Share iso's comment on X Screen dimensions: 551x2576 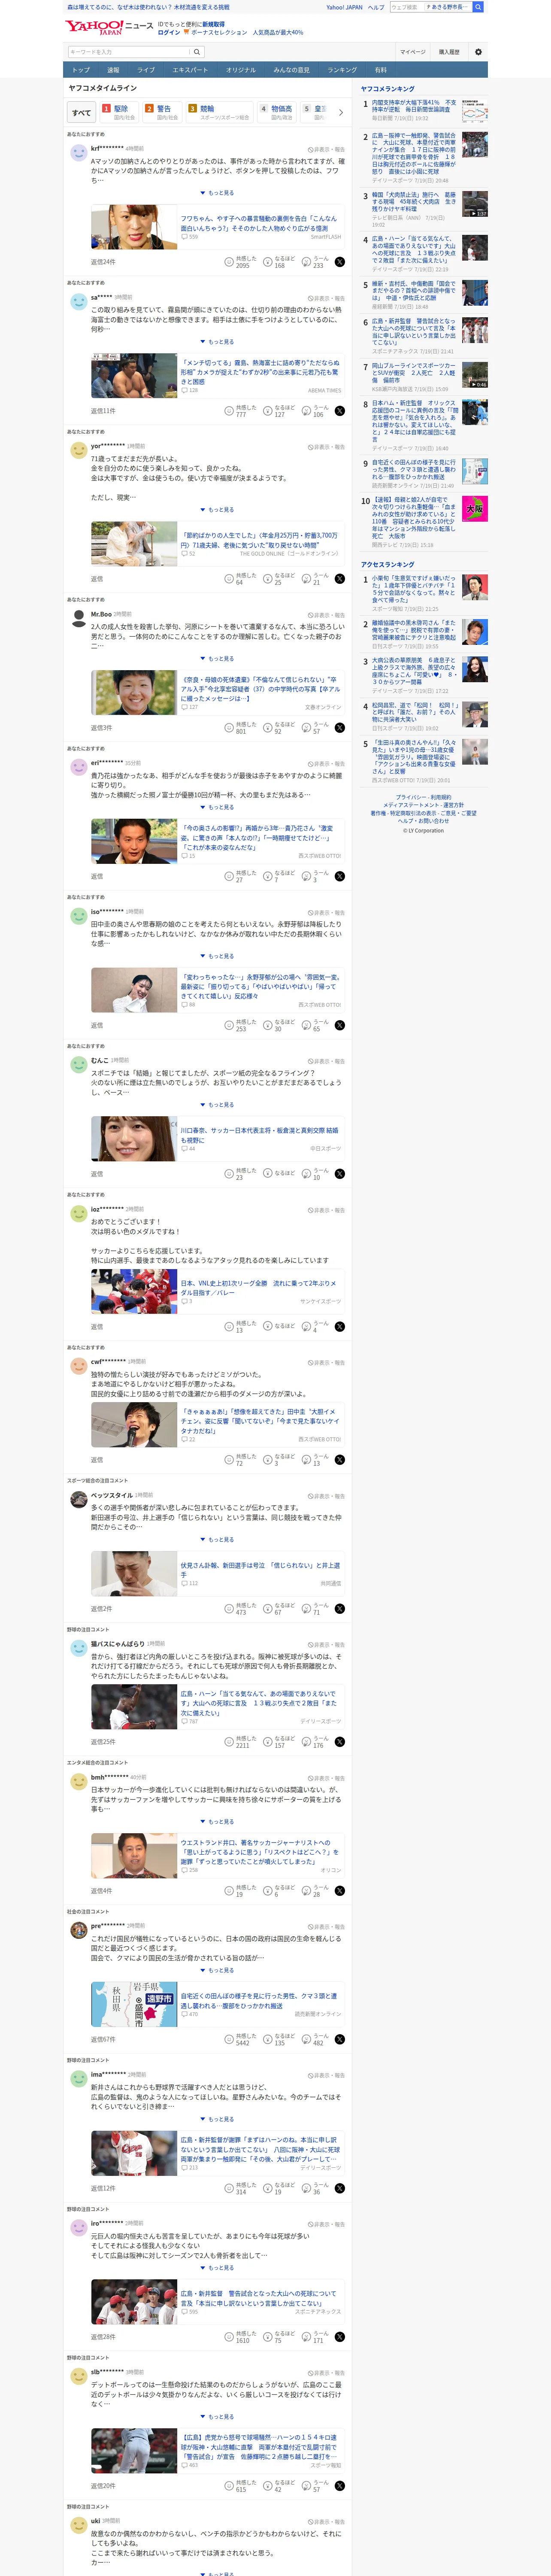point(340,1025)
